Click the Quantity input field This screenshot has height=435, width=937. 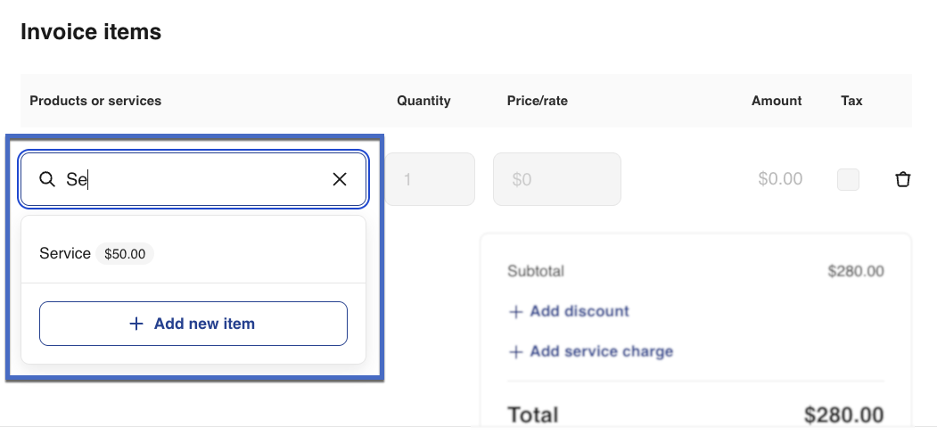pos(430,179)
